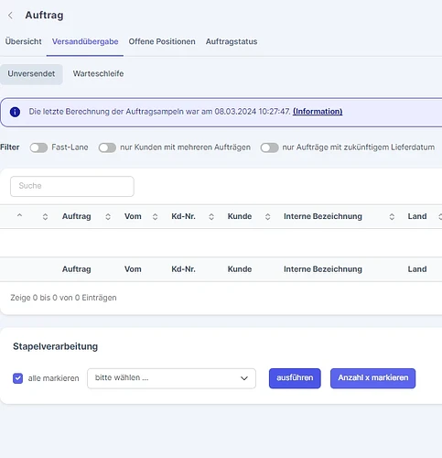Switch to the Offene Positionen tab

(162, 41)
